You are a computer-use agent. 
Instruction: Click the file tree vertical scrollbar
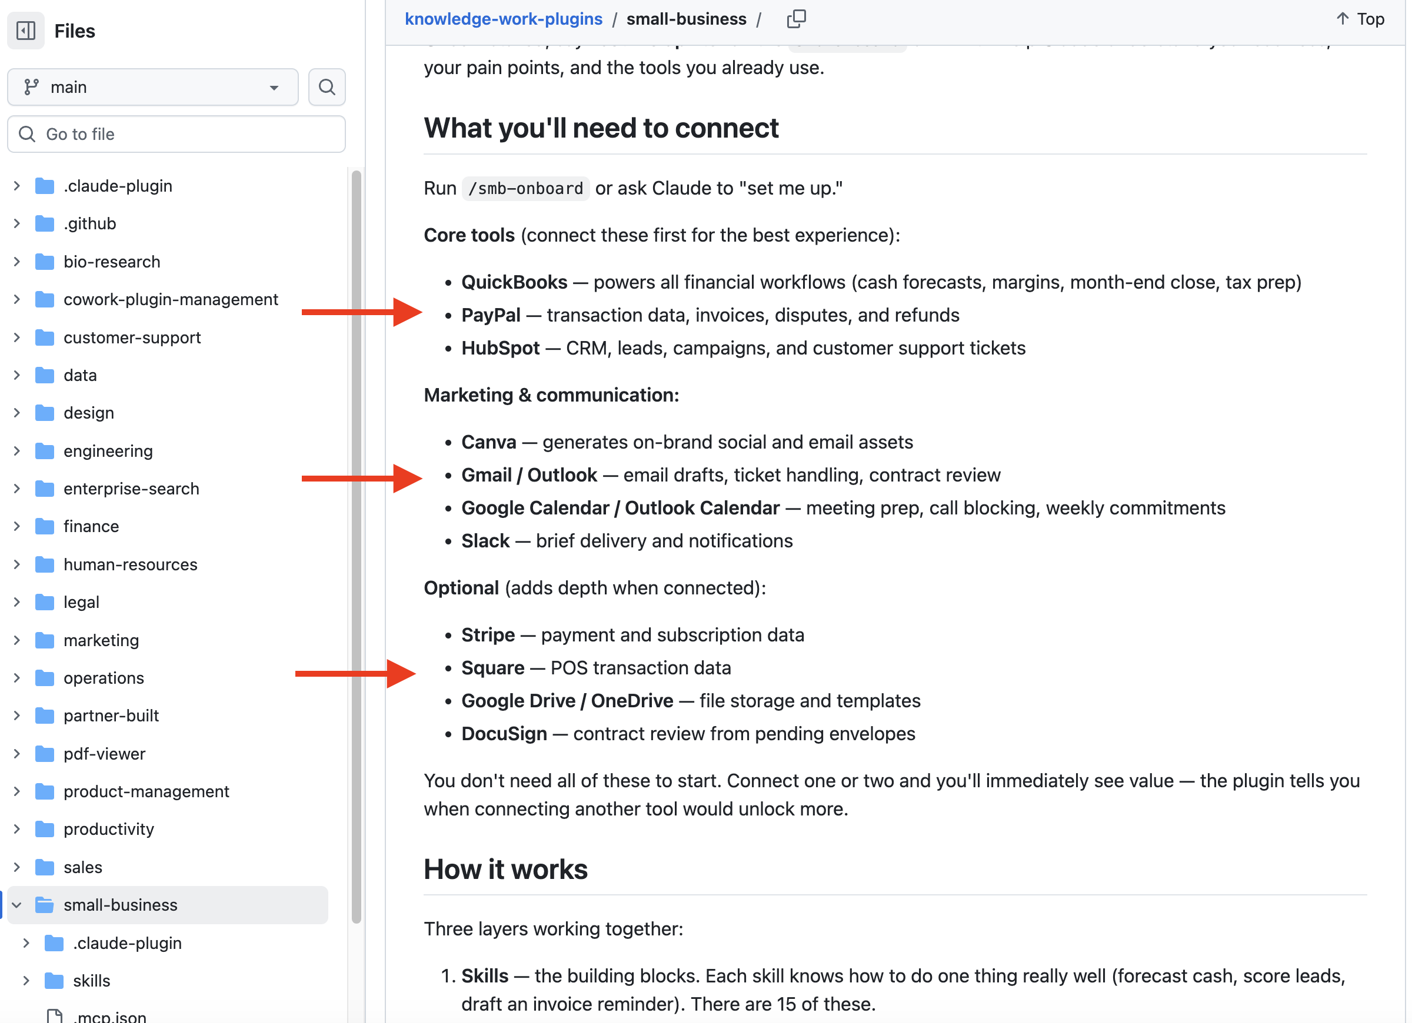[x=356, y=547]
